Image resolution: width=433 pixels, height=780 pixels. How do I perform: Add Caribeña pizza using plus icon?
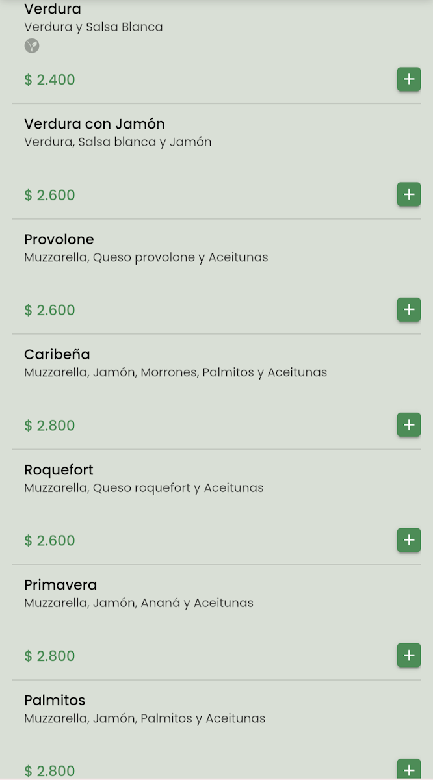click(408, 425)
